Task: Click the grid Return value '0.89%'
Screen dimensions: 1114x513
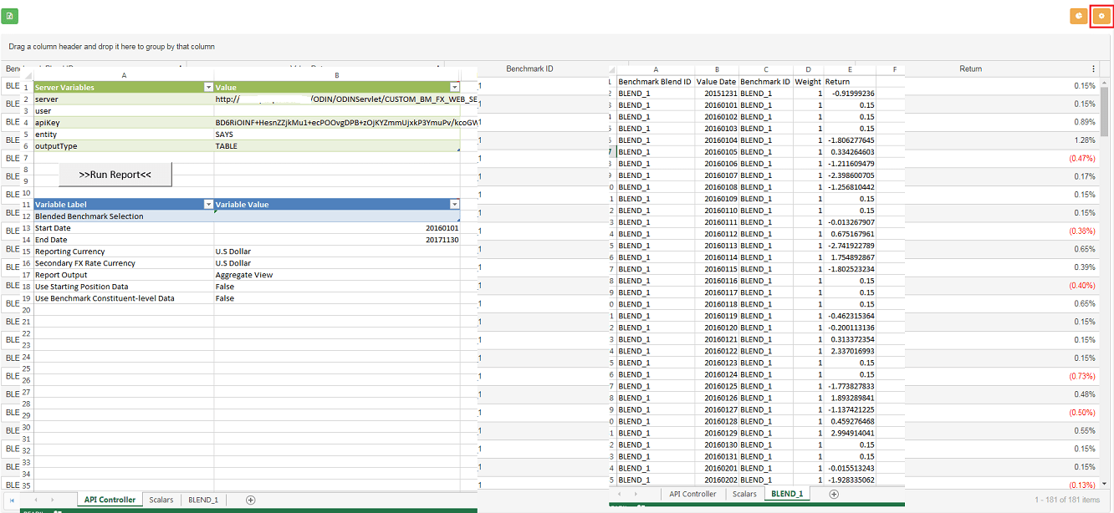Action: click(x=1085, y=122)
